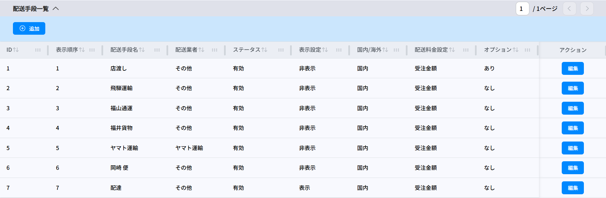Screen dimensions: 606x198
Task: Click drag-handle dots in ID column header
Action: click(38, 50)
